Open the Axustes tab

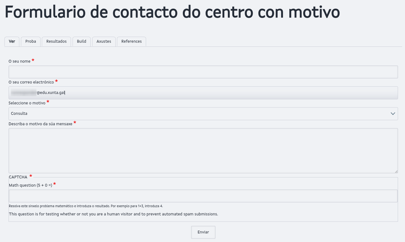click(x=104, y=41)
